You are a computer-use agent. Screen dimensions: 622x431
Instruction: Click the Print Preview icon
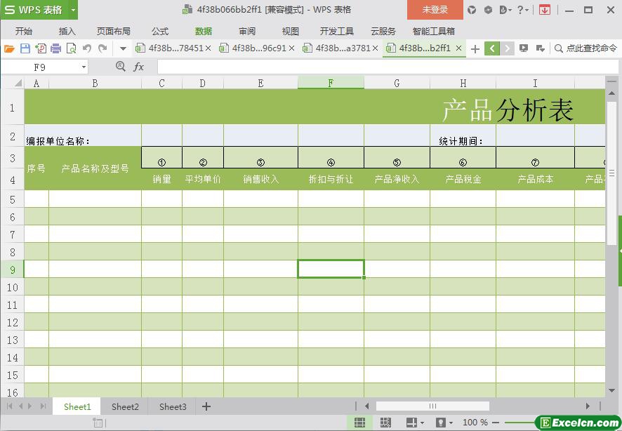click(71, 48)
